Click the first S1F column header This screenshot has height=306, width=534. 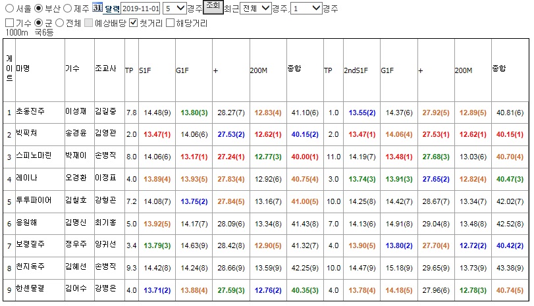(x=145, y=70)
